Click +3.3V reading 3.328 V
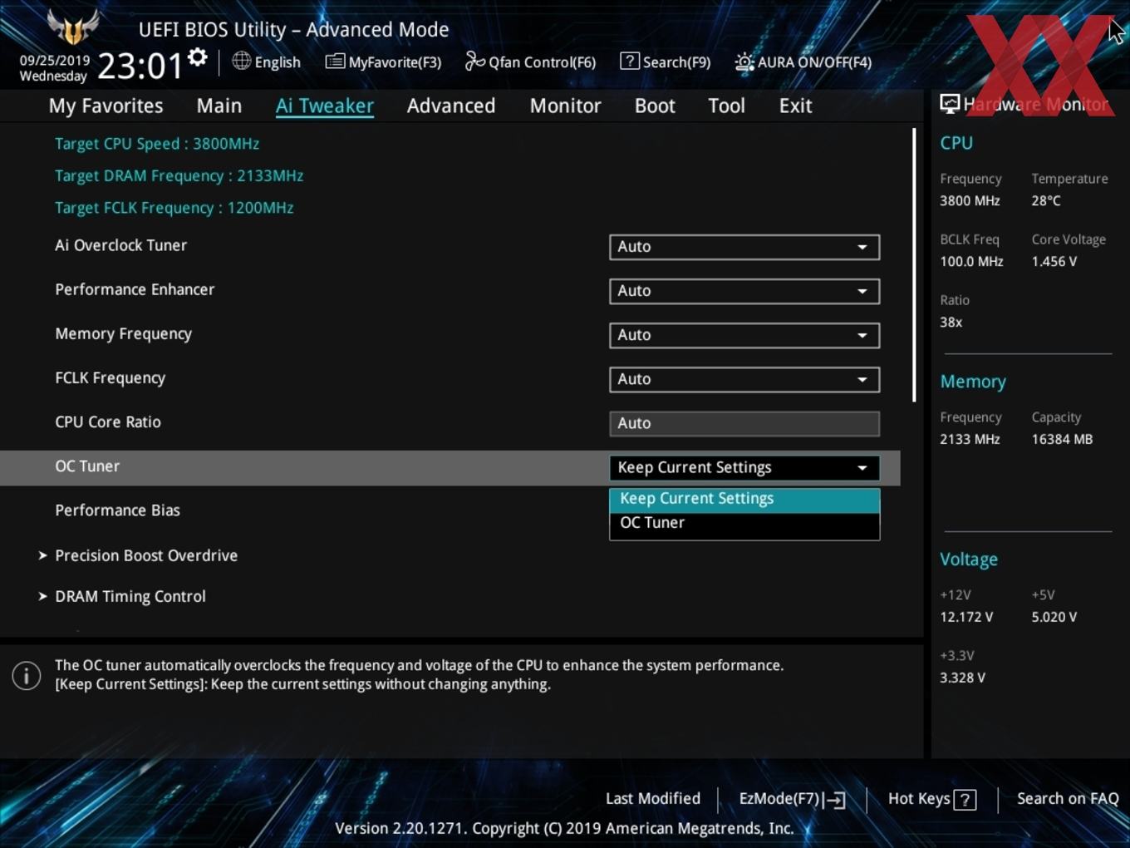The height and width of the screenshot is (848, 1130). pos(962,678)
